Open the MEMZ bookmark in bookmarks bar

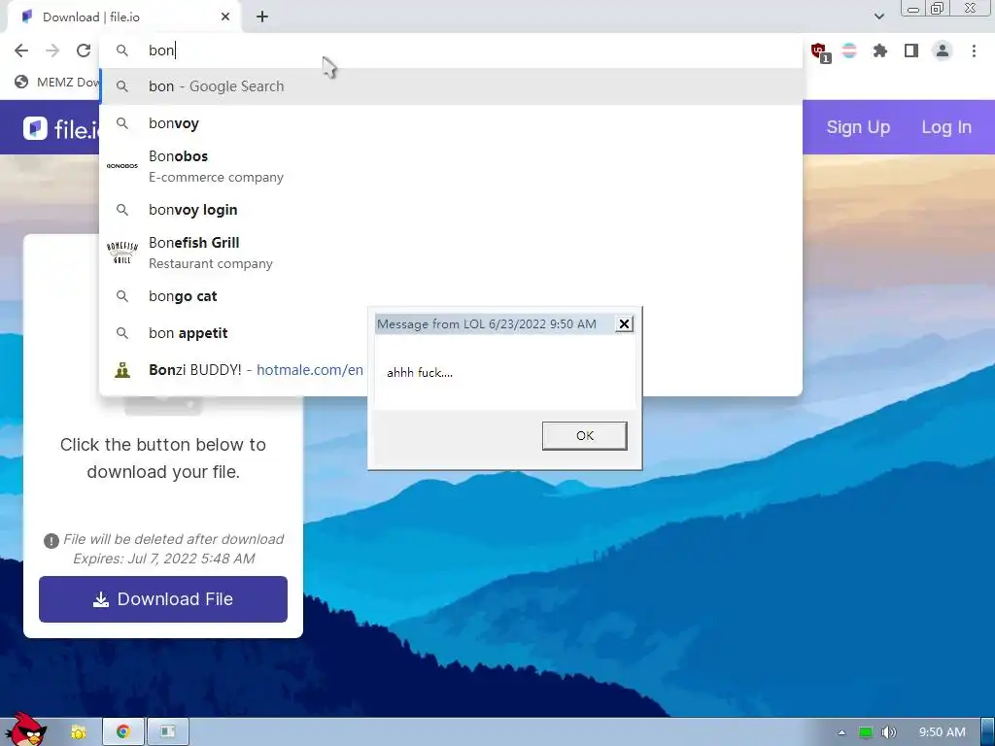[56, 82]
